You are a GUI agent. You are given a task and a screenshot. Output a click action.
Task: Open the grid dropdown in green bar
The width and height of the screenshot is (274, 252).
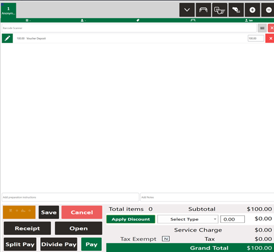[x=28, y=20]
